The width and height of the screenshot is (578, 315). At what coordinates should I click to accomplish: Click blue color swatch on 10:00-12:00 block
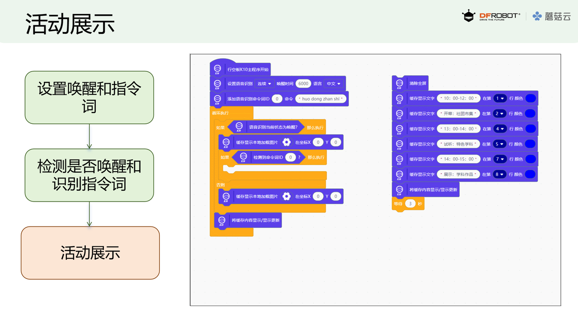tap(531, 98)
